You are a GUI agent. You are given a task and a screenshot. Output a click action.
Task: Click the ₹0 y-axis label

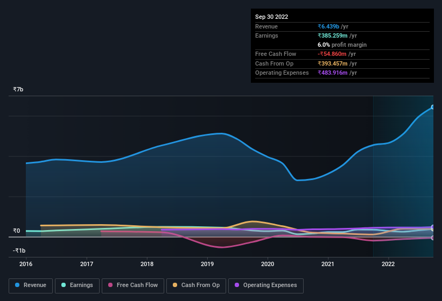(16, 231)
